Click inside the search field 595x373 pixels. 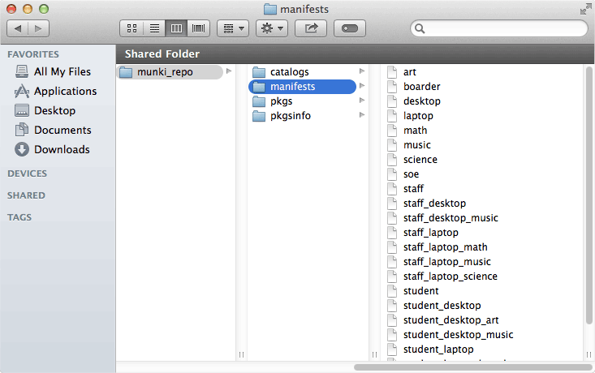click(x=503, y=28)
